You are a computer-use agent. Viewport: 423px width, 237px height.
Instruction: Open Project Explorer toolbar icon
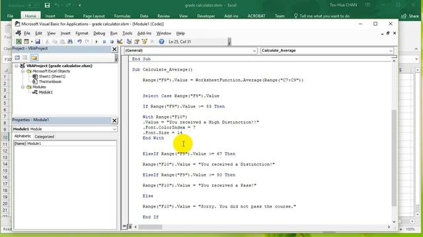pos(129,41)
